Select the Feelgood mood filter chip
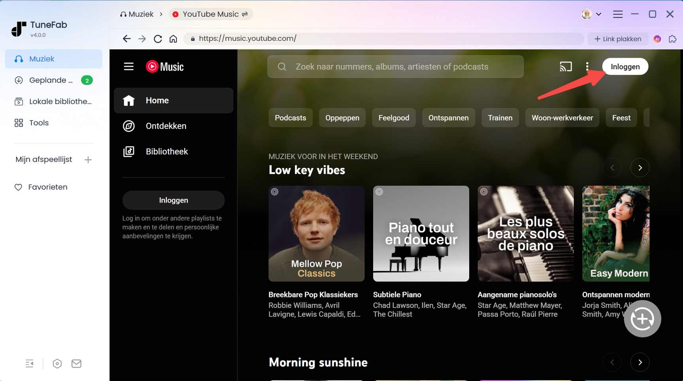The width and height of the screenshot is (683, 381). click(x=394, y=118)
